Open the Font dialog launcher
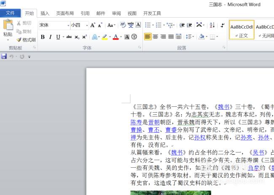 coord(140,47)
